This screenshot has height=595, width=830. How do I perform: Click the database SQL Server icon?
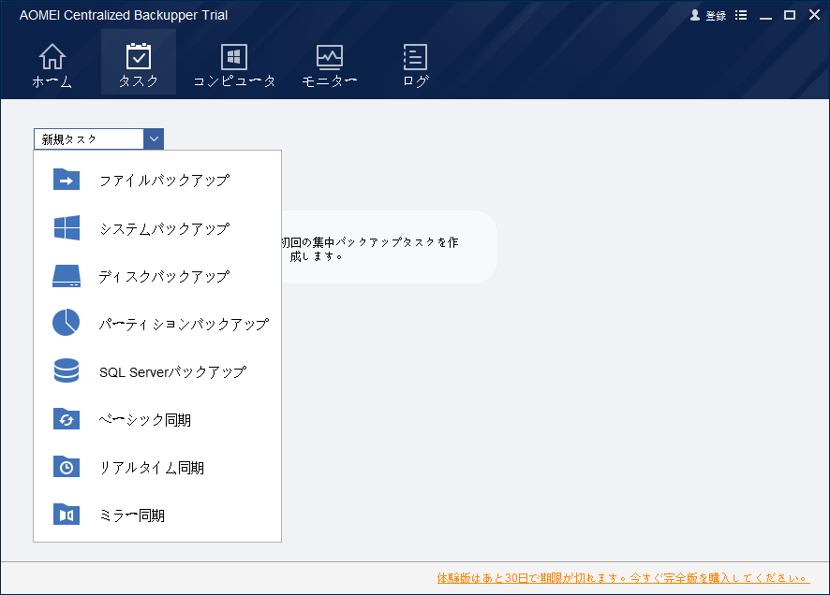point(67,370)
